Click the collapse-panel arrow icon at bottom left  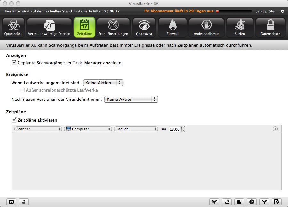tap(12, 202)
